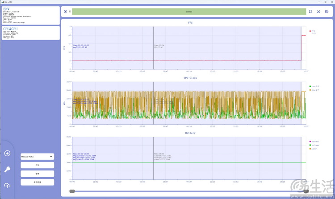Screen dimensions: 335x199
Task: Click the green label1 bar
Action: 188,12
